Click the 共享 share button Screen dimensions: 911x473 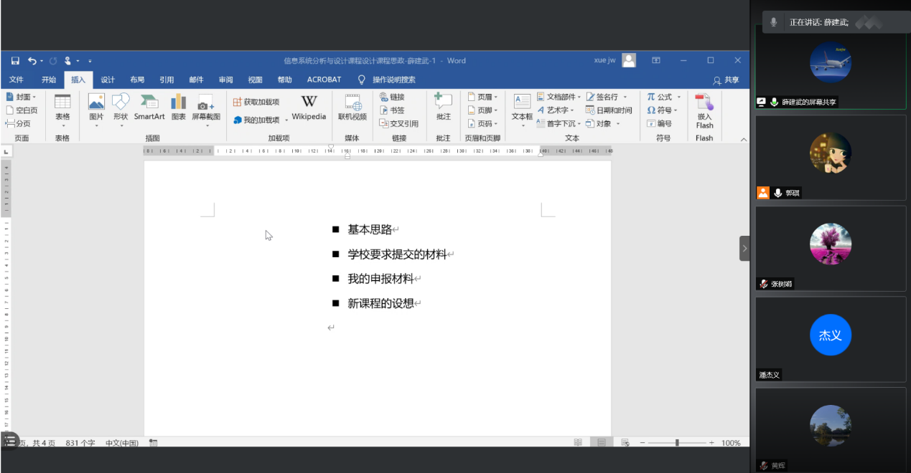(726, 80)
